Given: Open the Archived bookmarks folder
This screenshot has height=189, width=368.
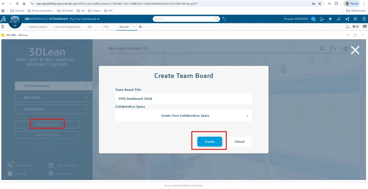Looking at the screenshot, I should [17, 11].
